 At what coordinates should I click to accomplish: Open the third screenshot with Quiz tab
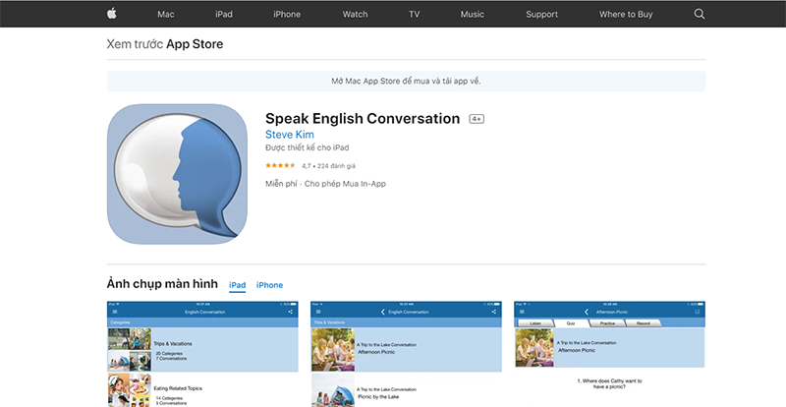point(609,354)
